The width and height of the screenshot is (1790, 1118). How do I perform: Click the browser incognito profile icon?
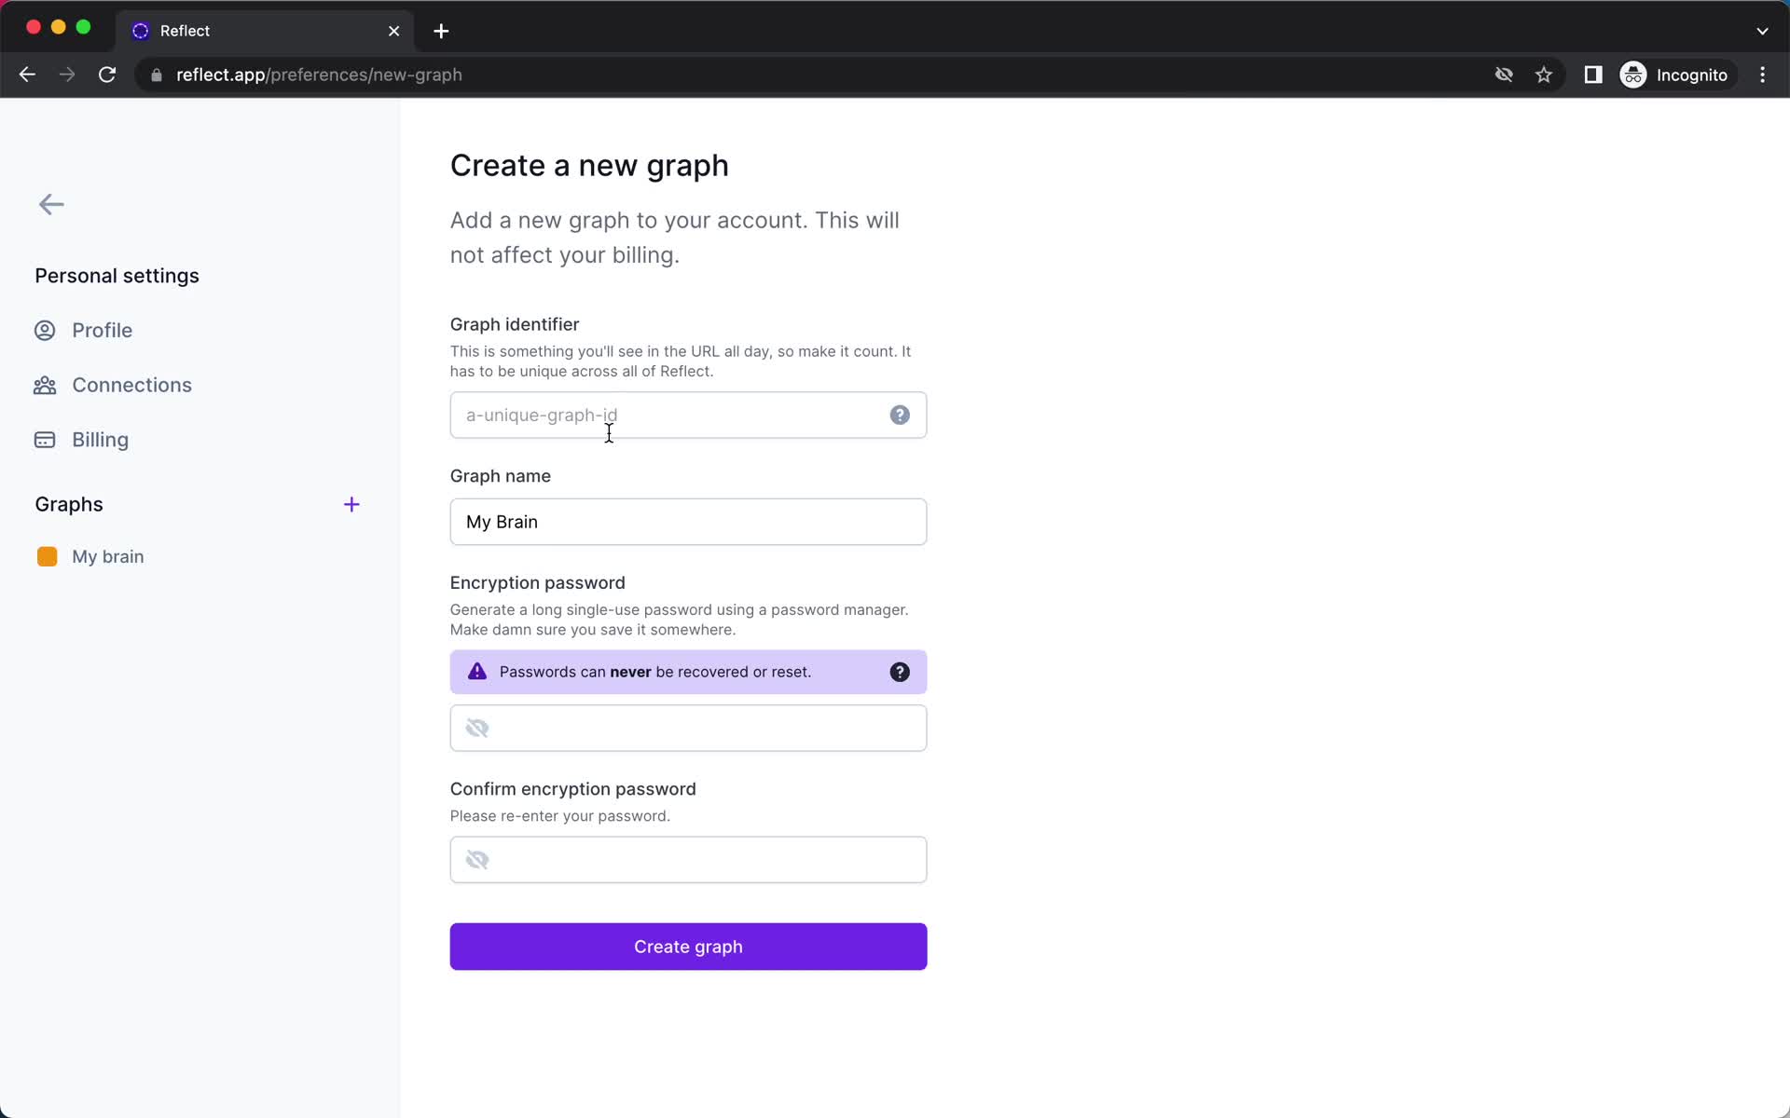(1632, 75)
